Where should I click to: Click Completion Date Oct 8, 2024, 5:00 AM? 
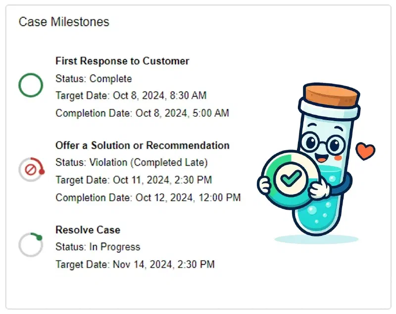(142, 113)
